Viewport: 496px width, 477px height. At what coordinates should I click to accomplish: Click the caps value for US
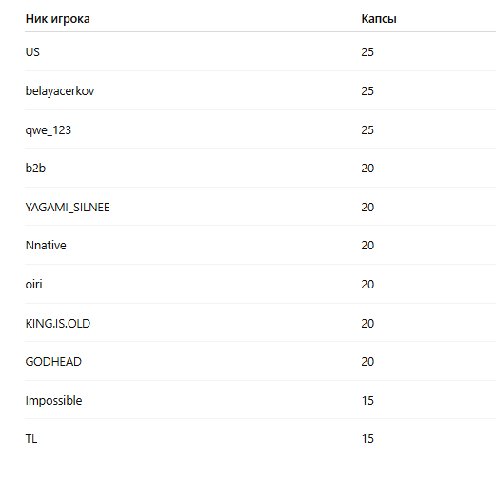click(367, 52)
